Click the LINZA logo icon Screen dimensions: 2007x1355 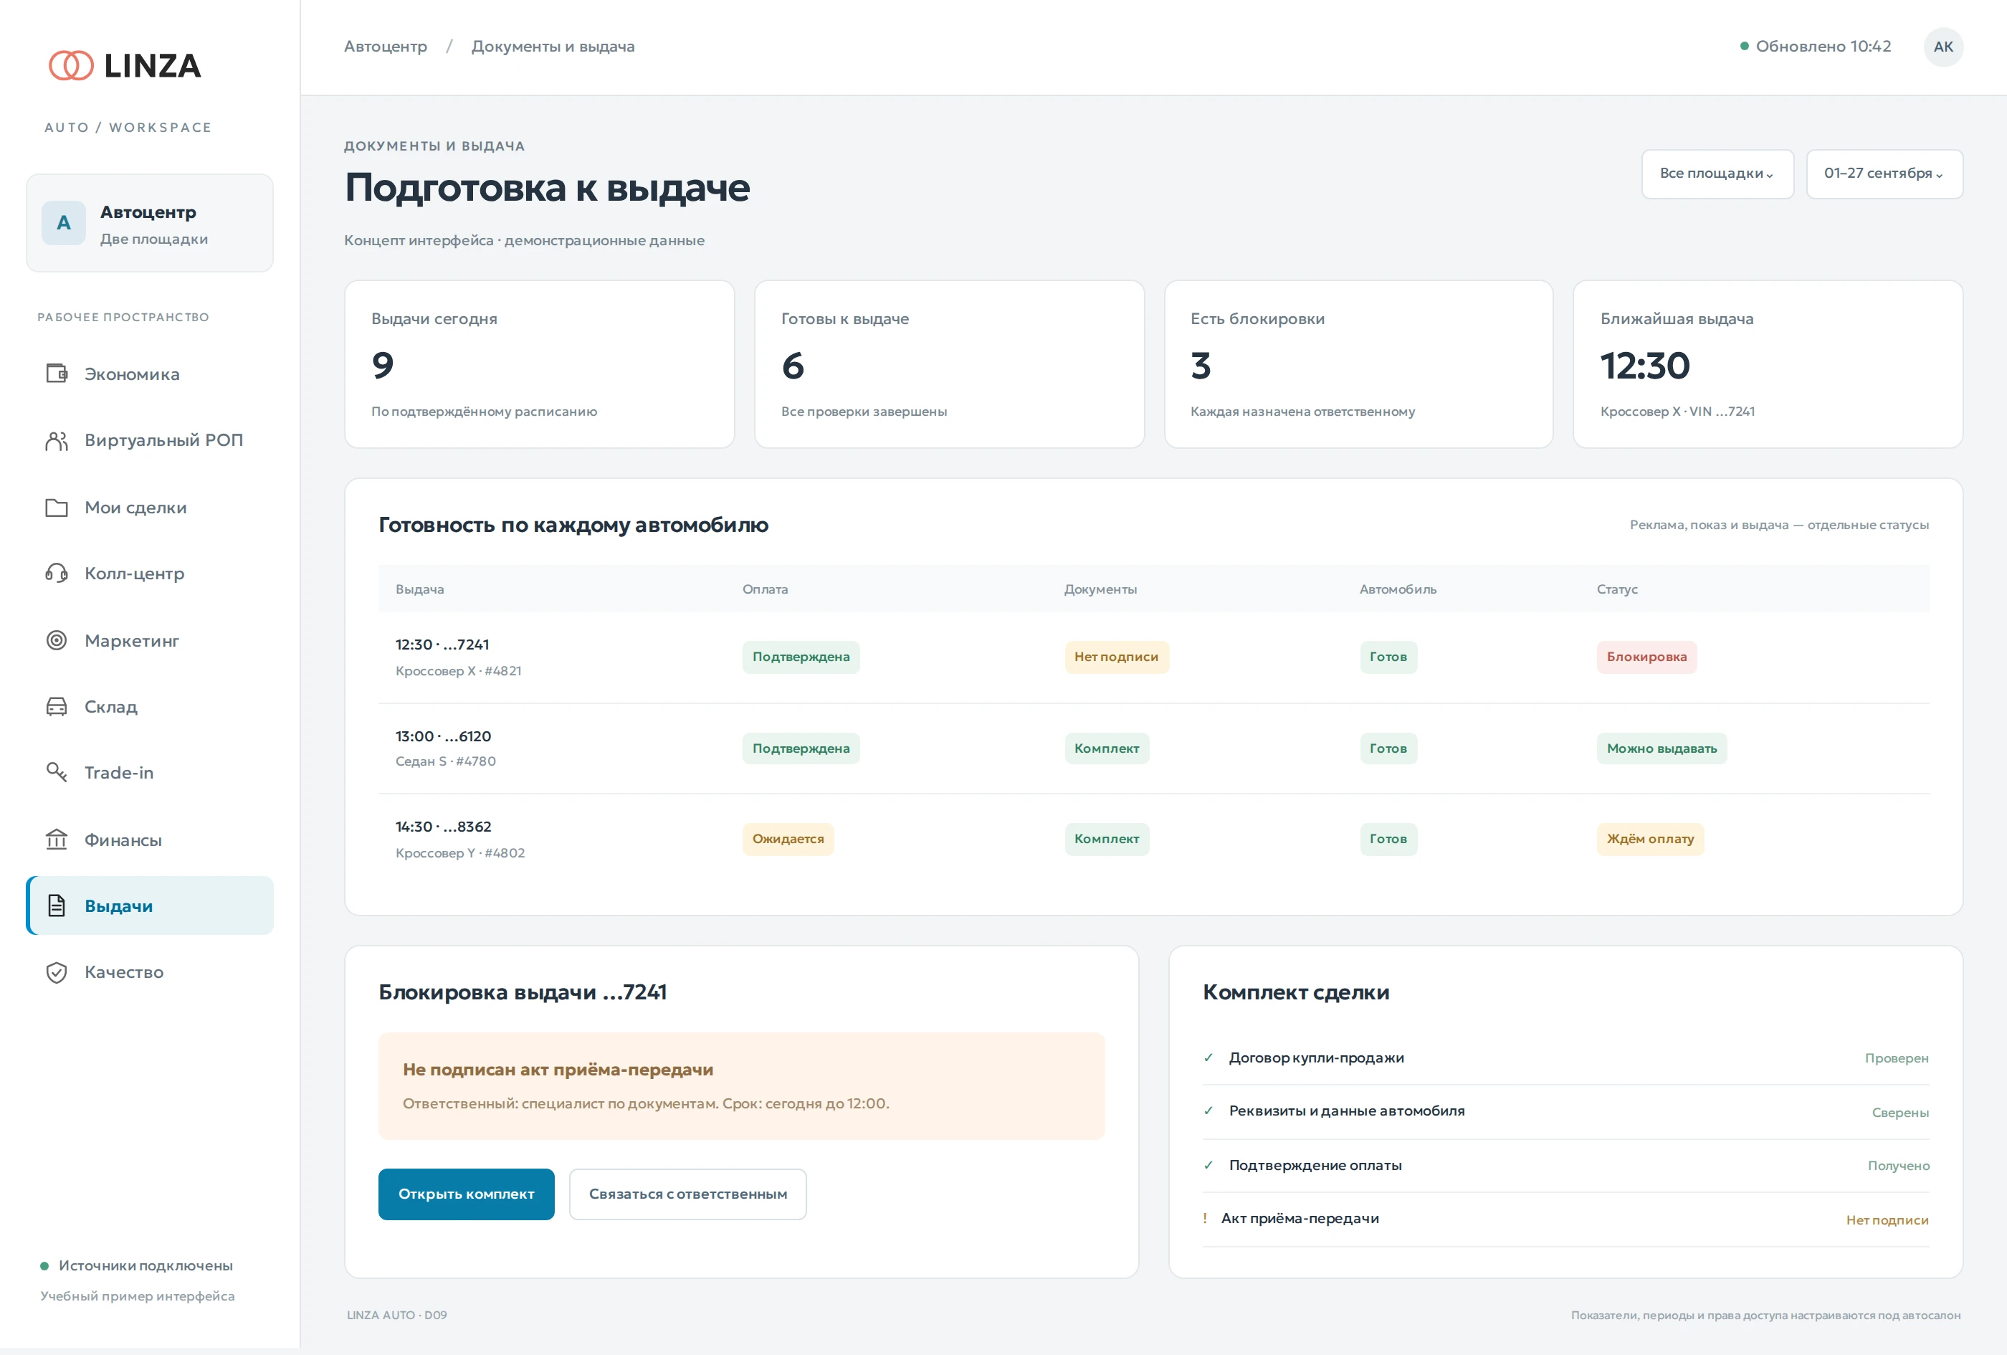[x=71, y=65]
